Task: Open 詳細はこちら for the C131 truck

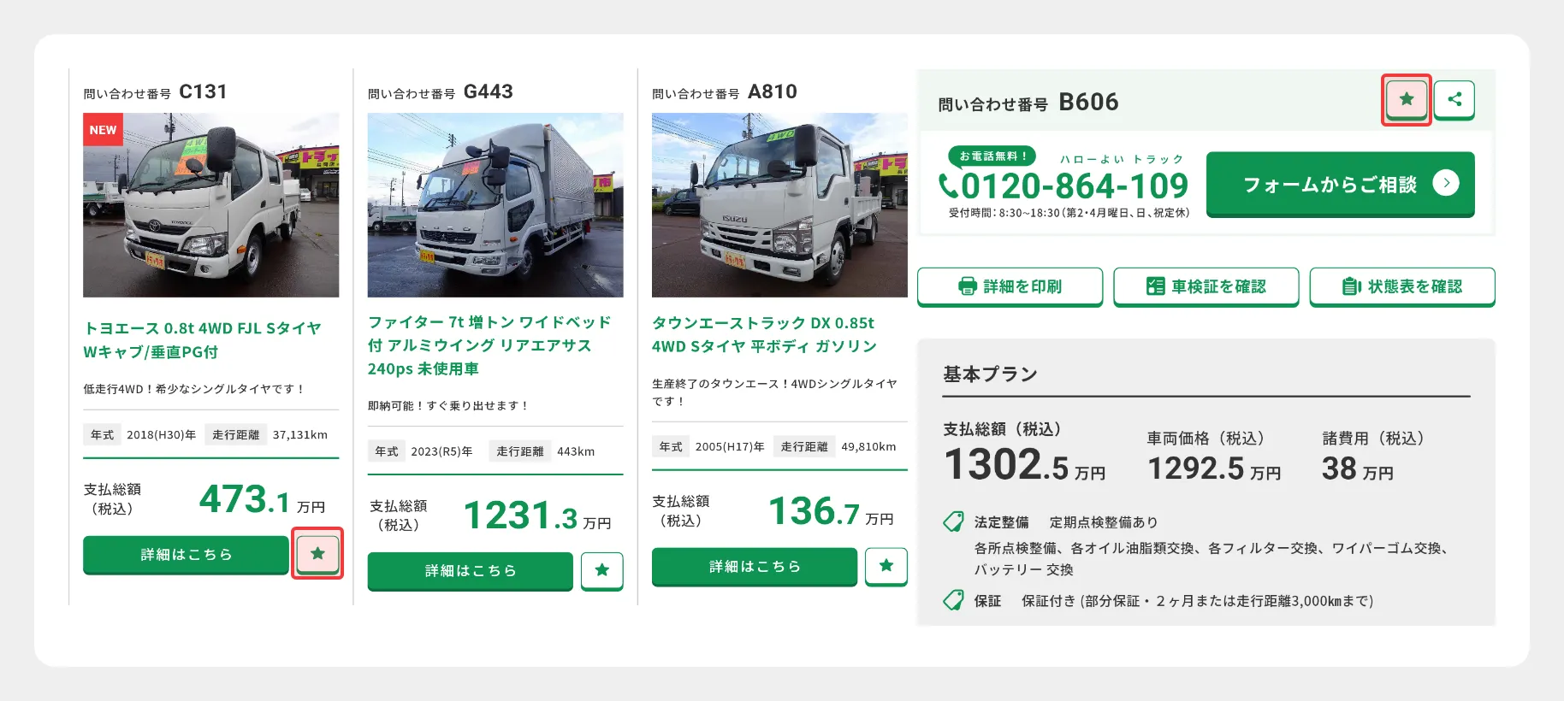Action: [x=186, y=555]
